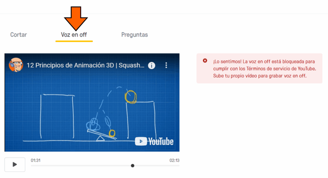328x178 pixels.
Task: Click the 01:31 current time label
Action: click(x=36, y=160)
